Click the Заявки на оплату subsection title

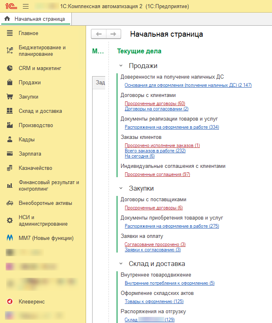(142, 236)
